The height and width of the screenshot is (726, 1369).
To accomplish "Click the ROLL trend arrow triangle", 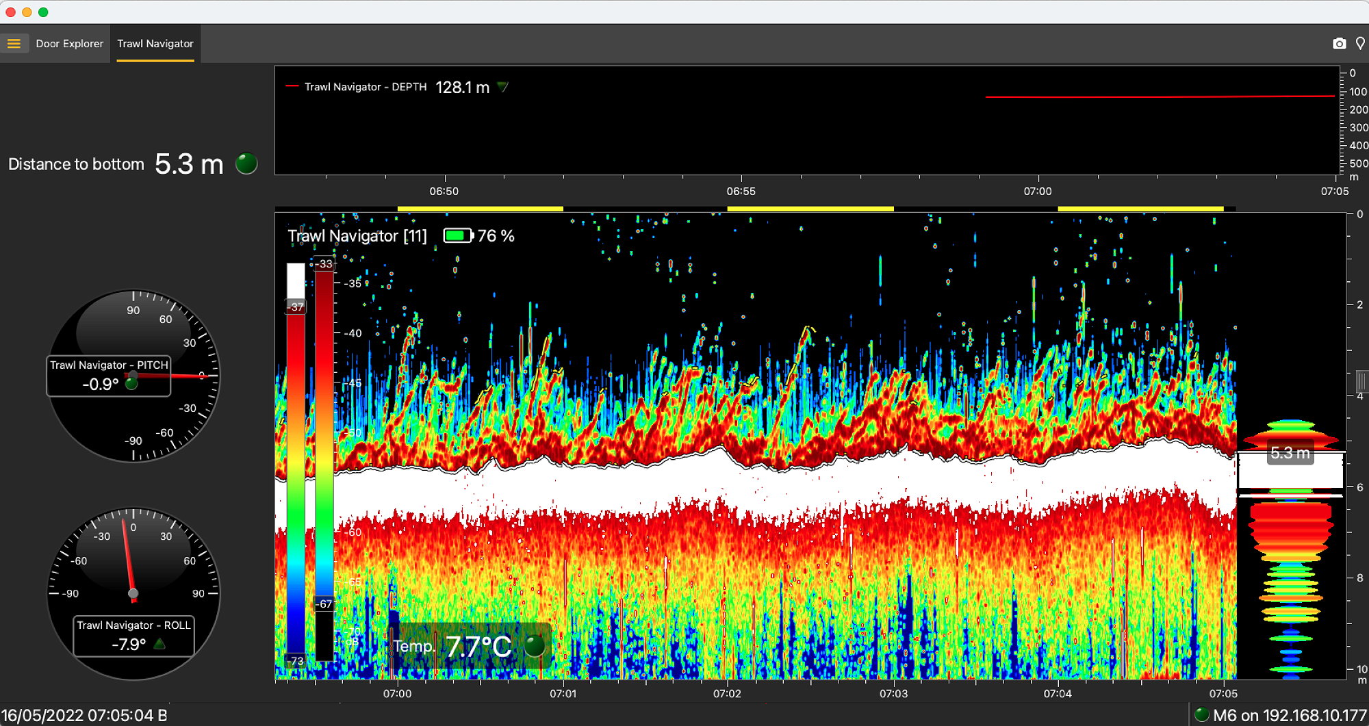I will (159, 644).
